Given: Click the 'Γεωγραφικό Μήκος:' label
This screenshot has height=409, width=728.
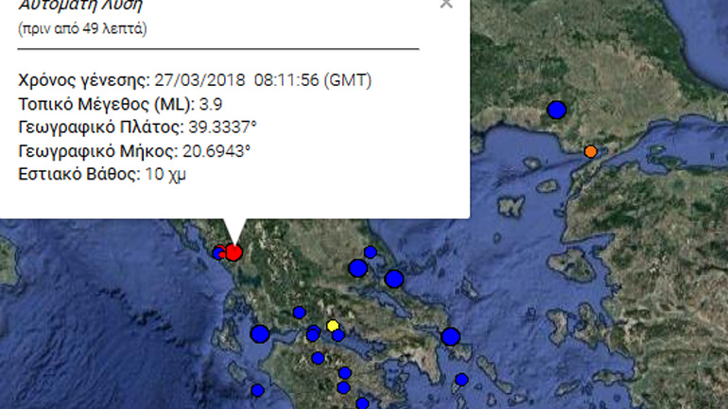Looking at the screenshot, I should pyautogui.click(x=98, y=152).
